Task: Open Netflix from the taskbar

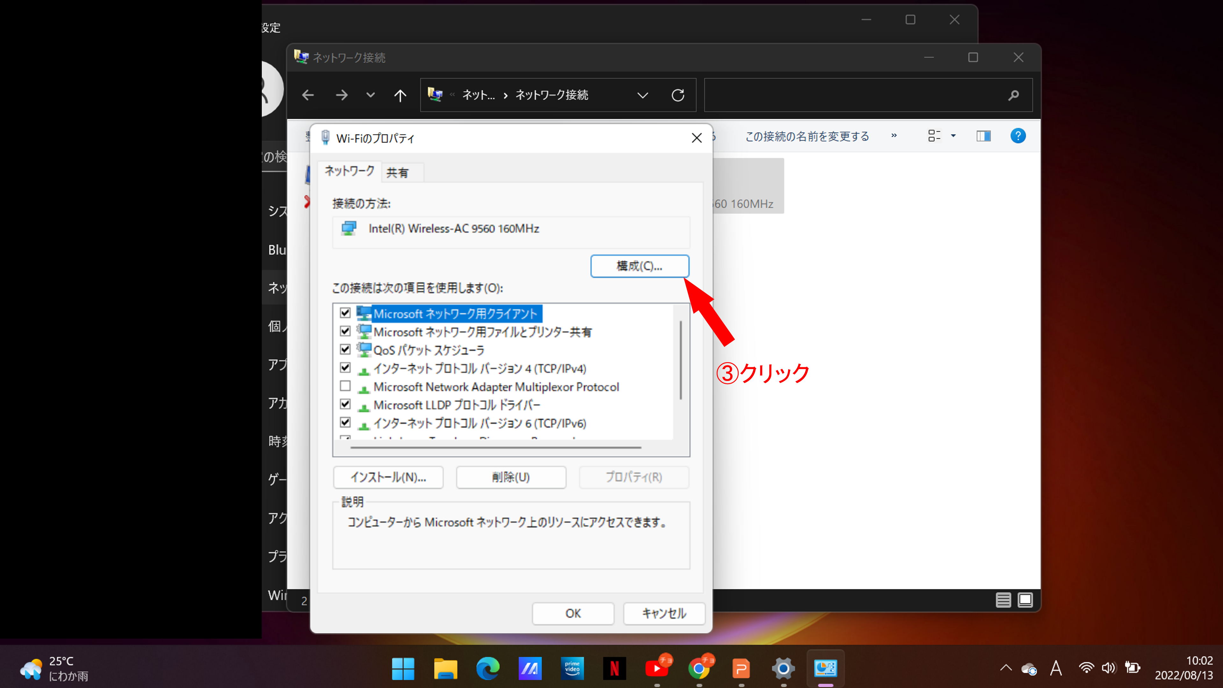Action: point(614,669)
